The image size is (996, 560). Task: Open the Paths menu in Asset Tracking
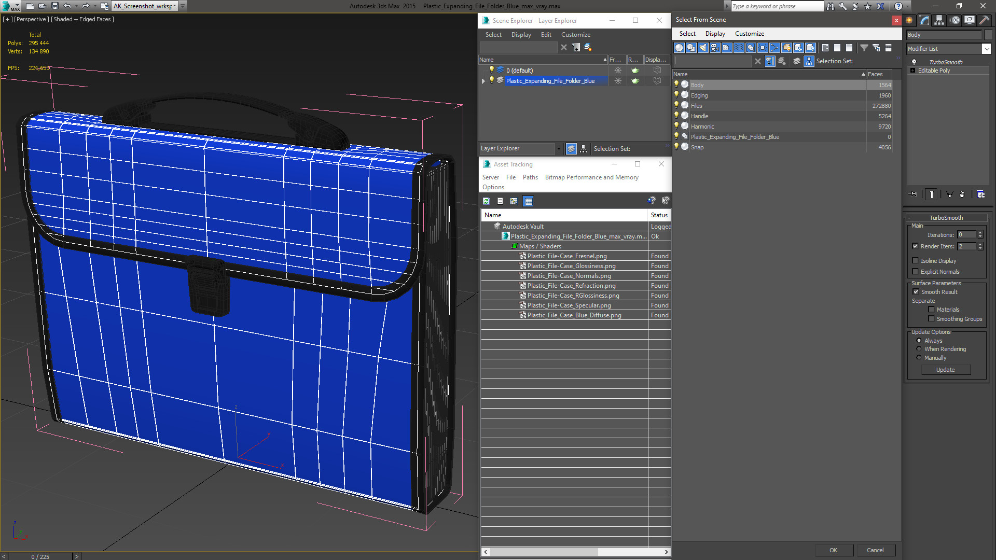pos(530,177)
